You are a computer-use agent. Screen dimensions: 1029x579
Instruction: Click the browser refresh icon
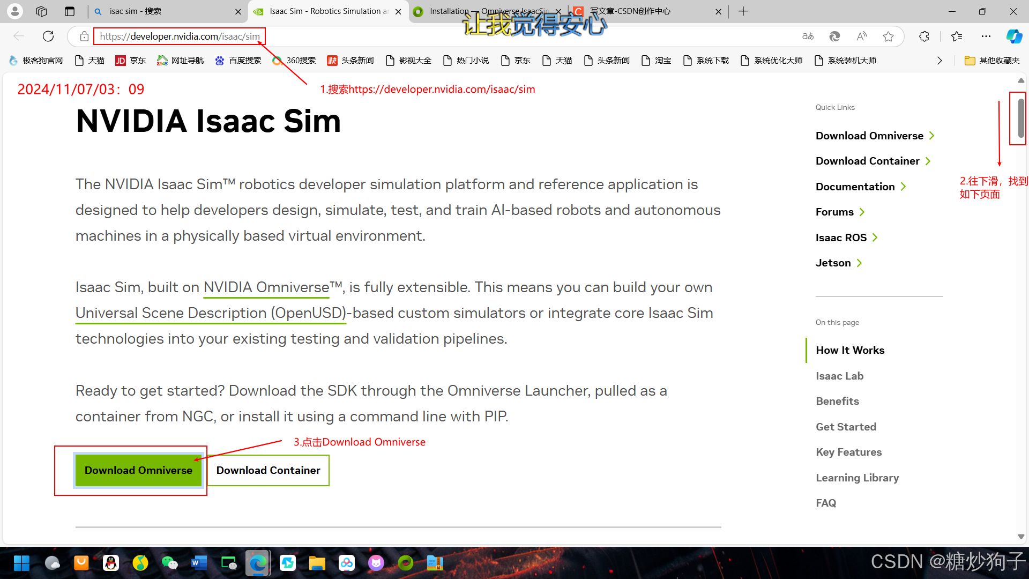point(48,36)
